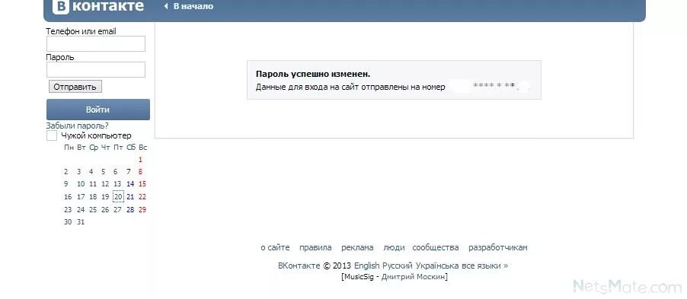Open the 'разработчикам' footer link

point(498,248)
